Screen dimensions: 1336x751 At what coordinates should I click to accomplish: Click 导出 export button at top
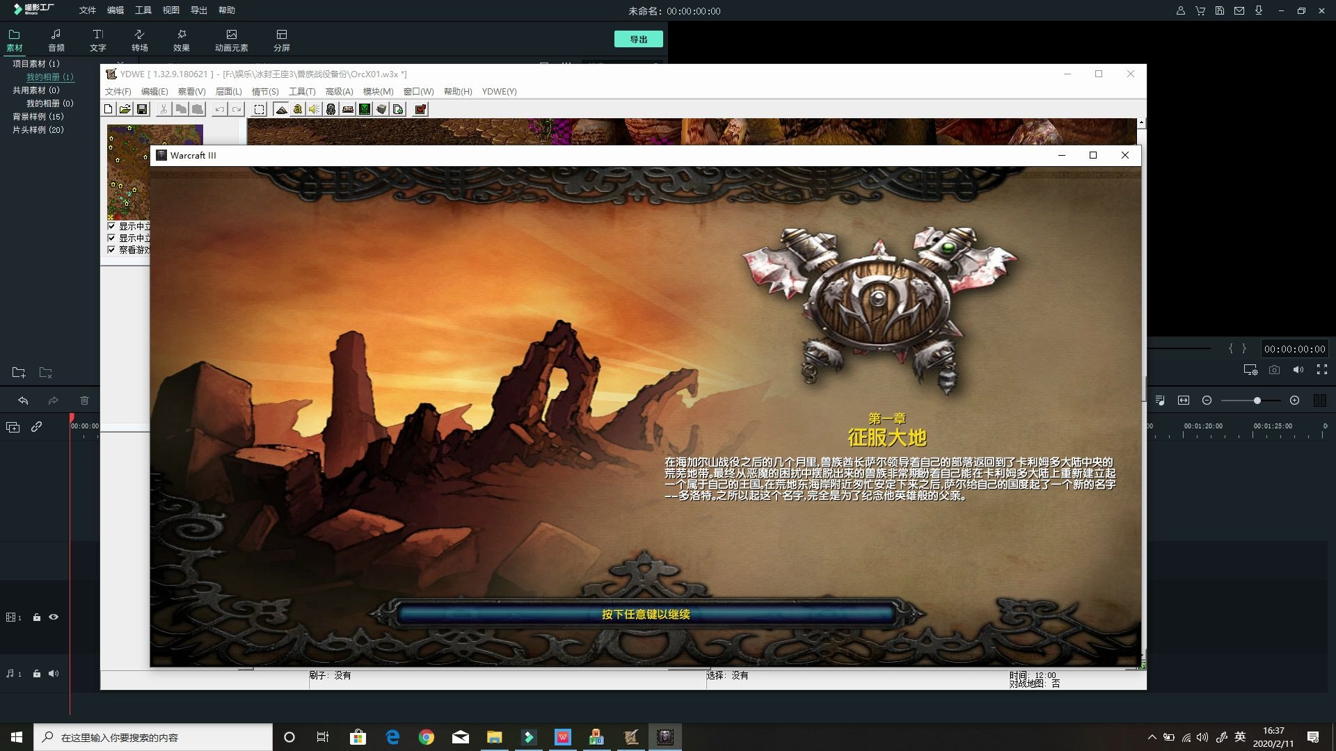tap(639, 38)
